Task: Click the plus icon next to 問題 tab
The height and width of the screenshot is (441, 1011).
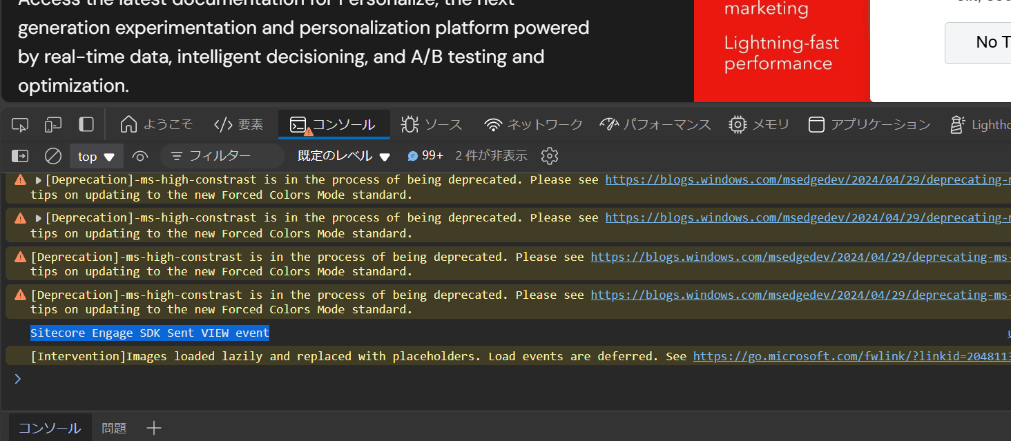Action: pyautogui.click(x=154, y=429)
